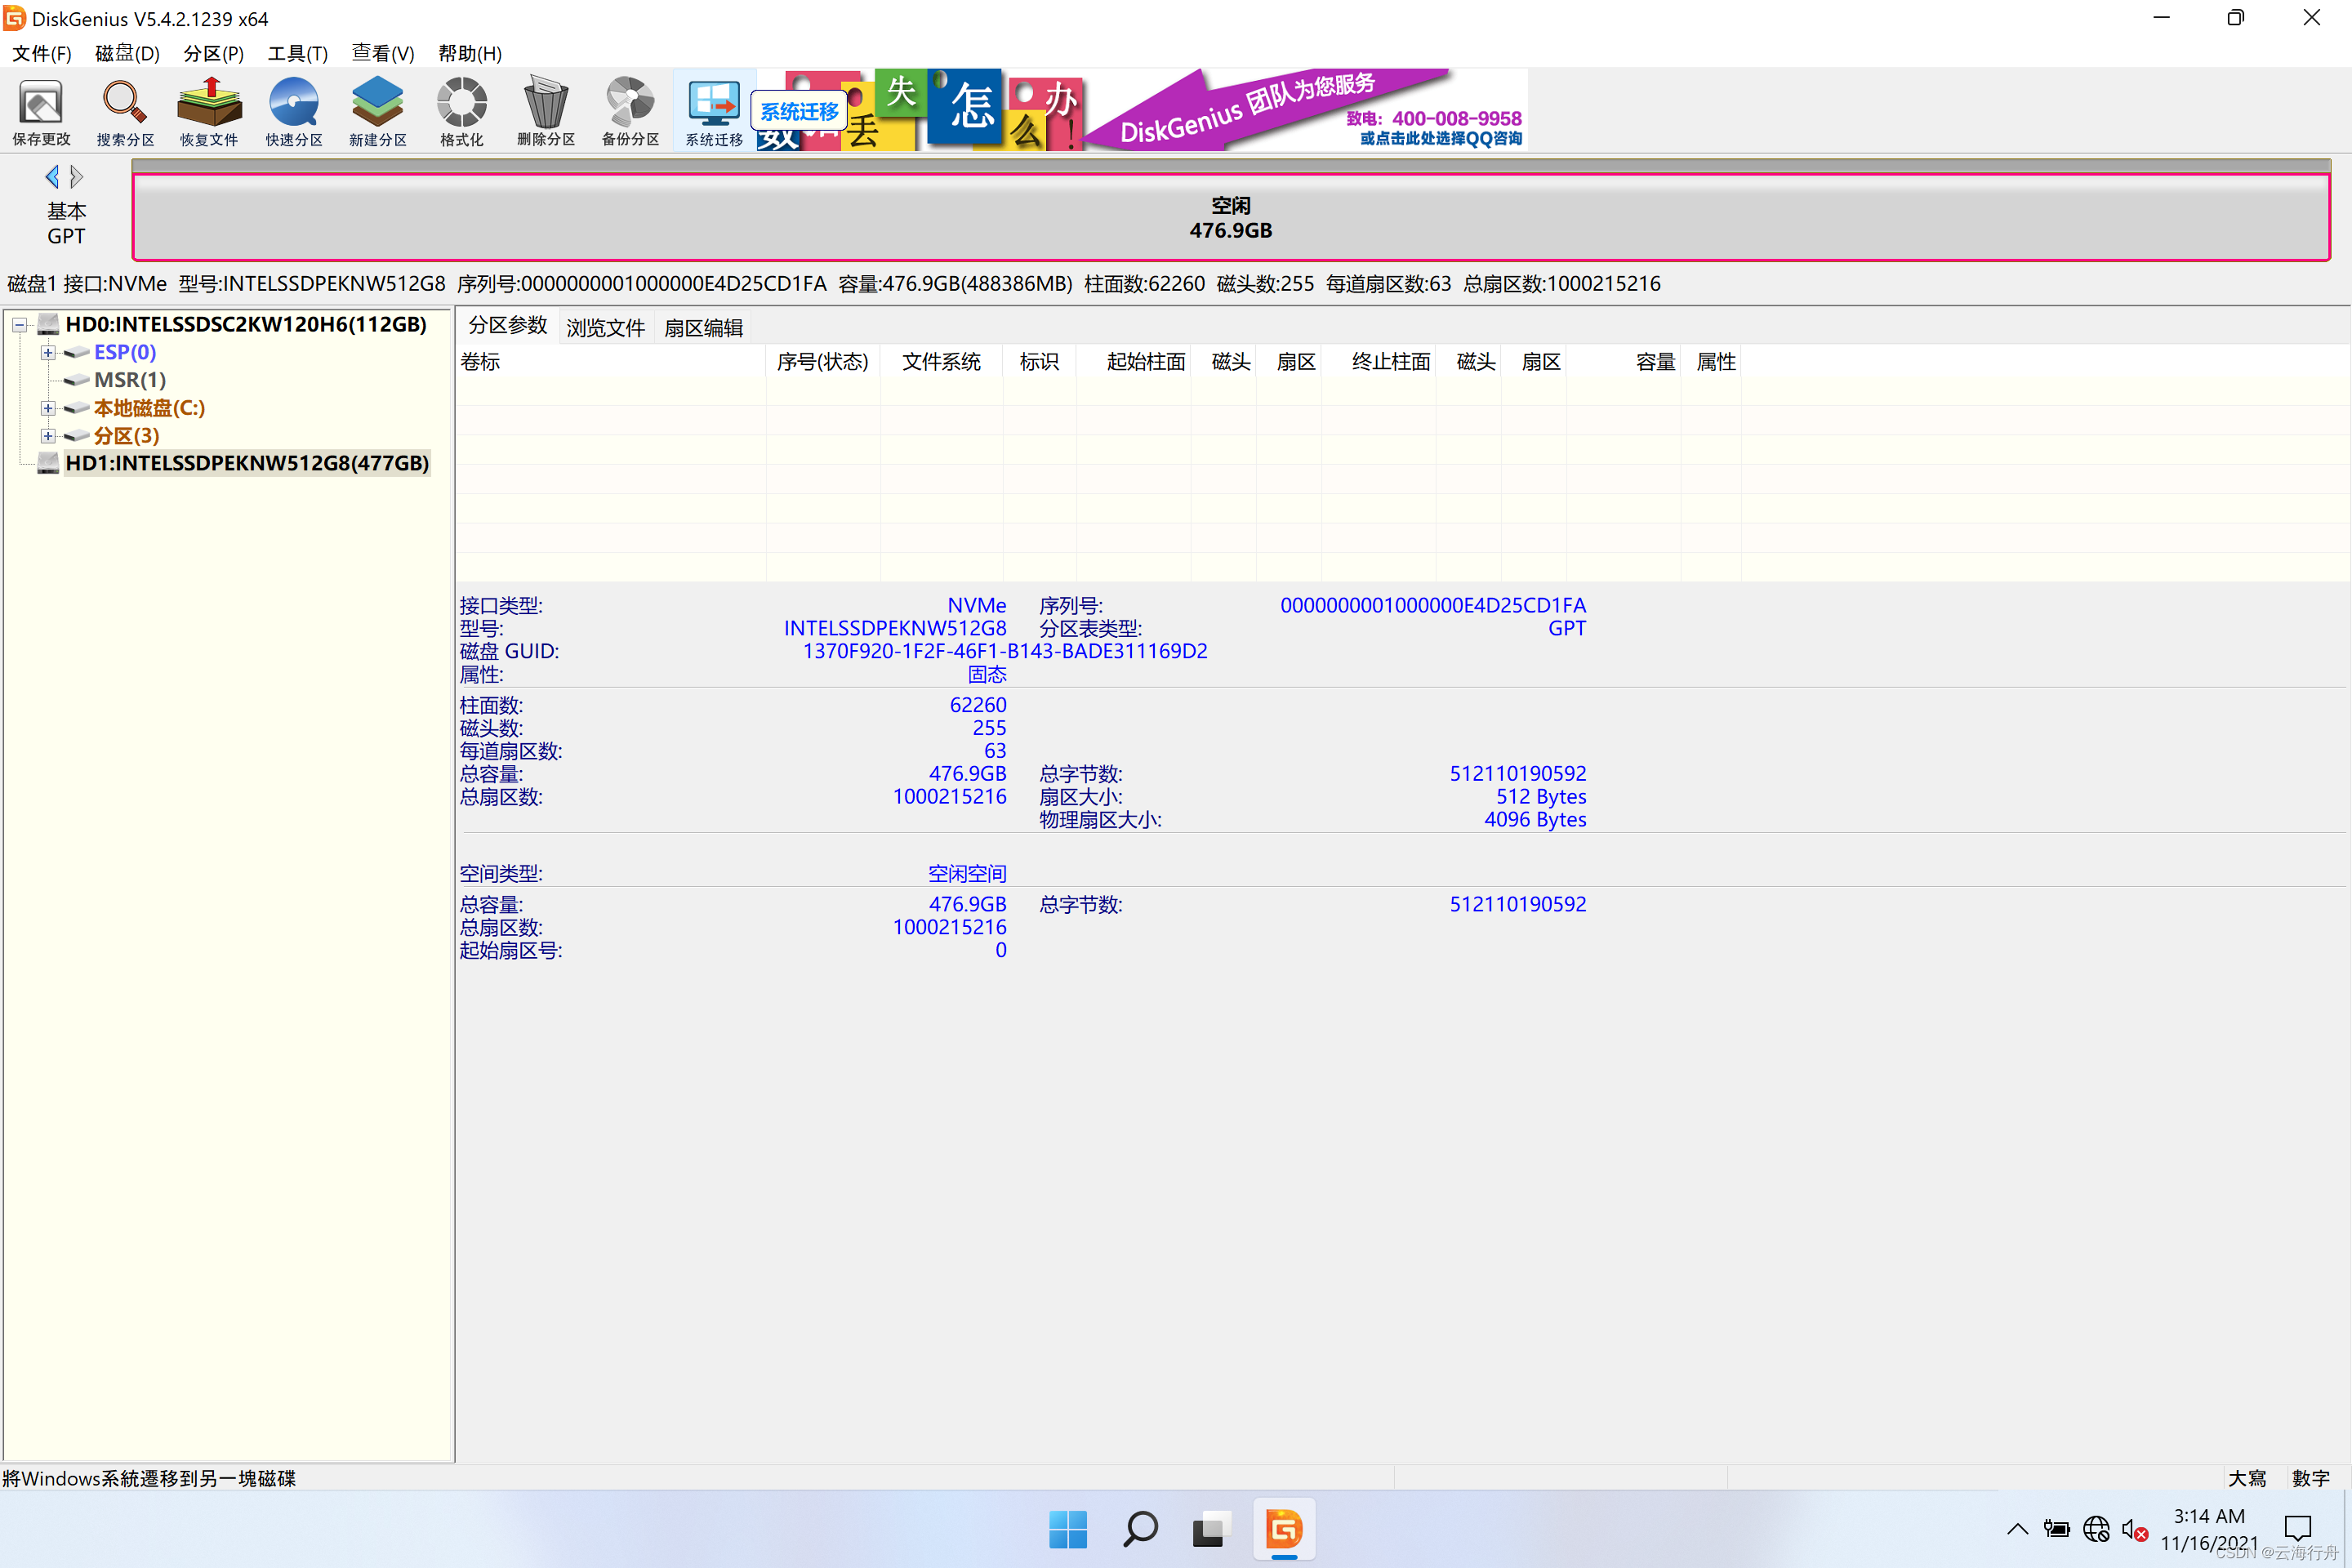This screenshot has width=2352, height=1568.
Task: Click the New Partition (新建分区) icon
Action: pyautogui.click(x=378, y=112)
